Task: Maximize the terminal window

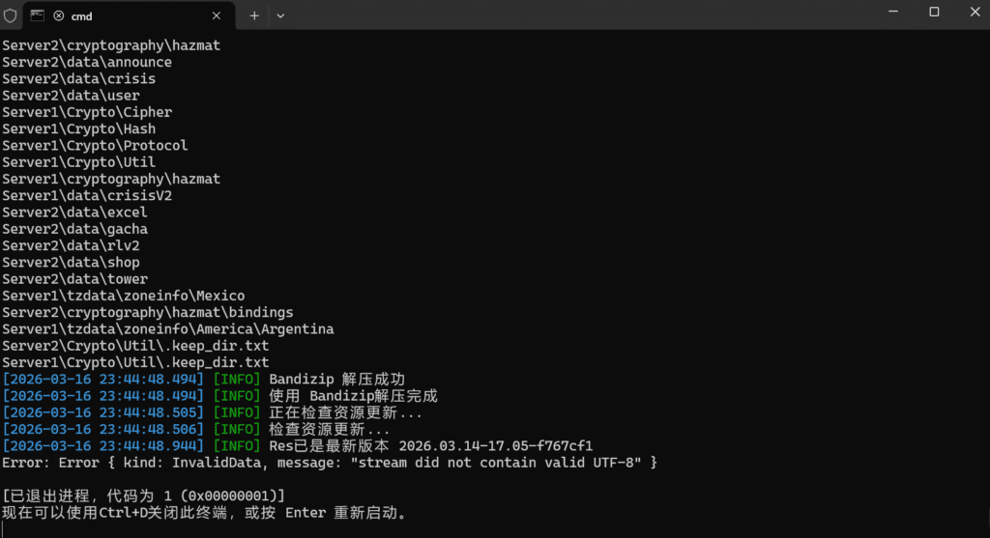Action: (934, 13)
